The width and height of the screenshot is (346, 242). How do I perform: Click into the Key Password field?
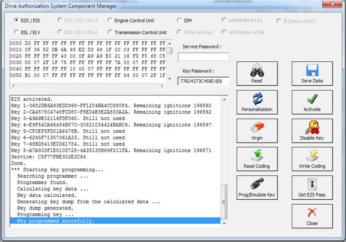(203, 81)
